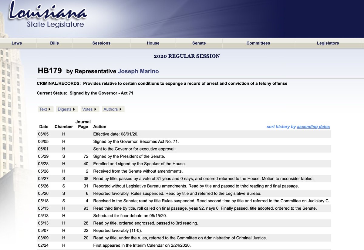Image resolution: width=364 pixels, height=250 pixels.
Task: Click journal page 38 in 05/27 row
Action: click(x=86, y=178)
